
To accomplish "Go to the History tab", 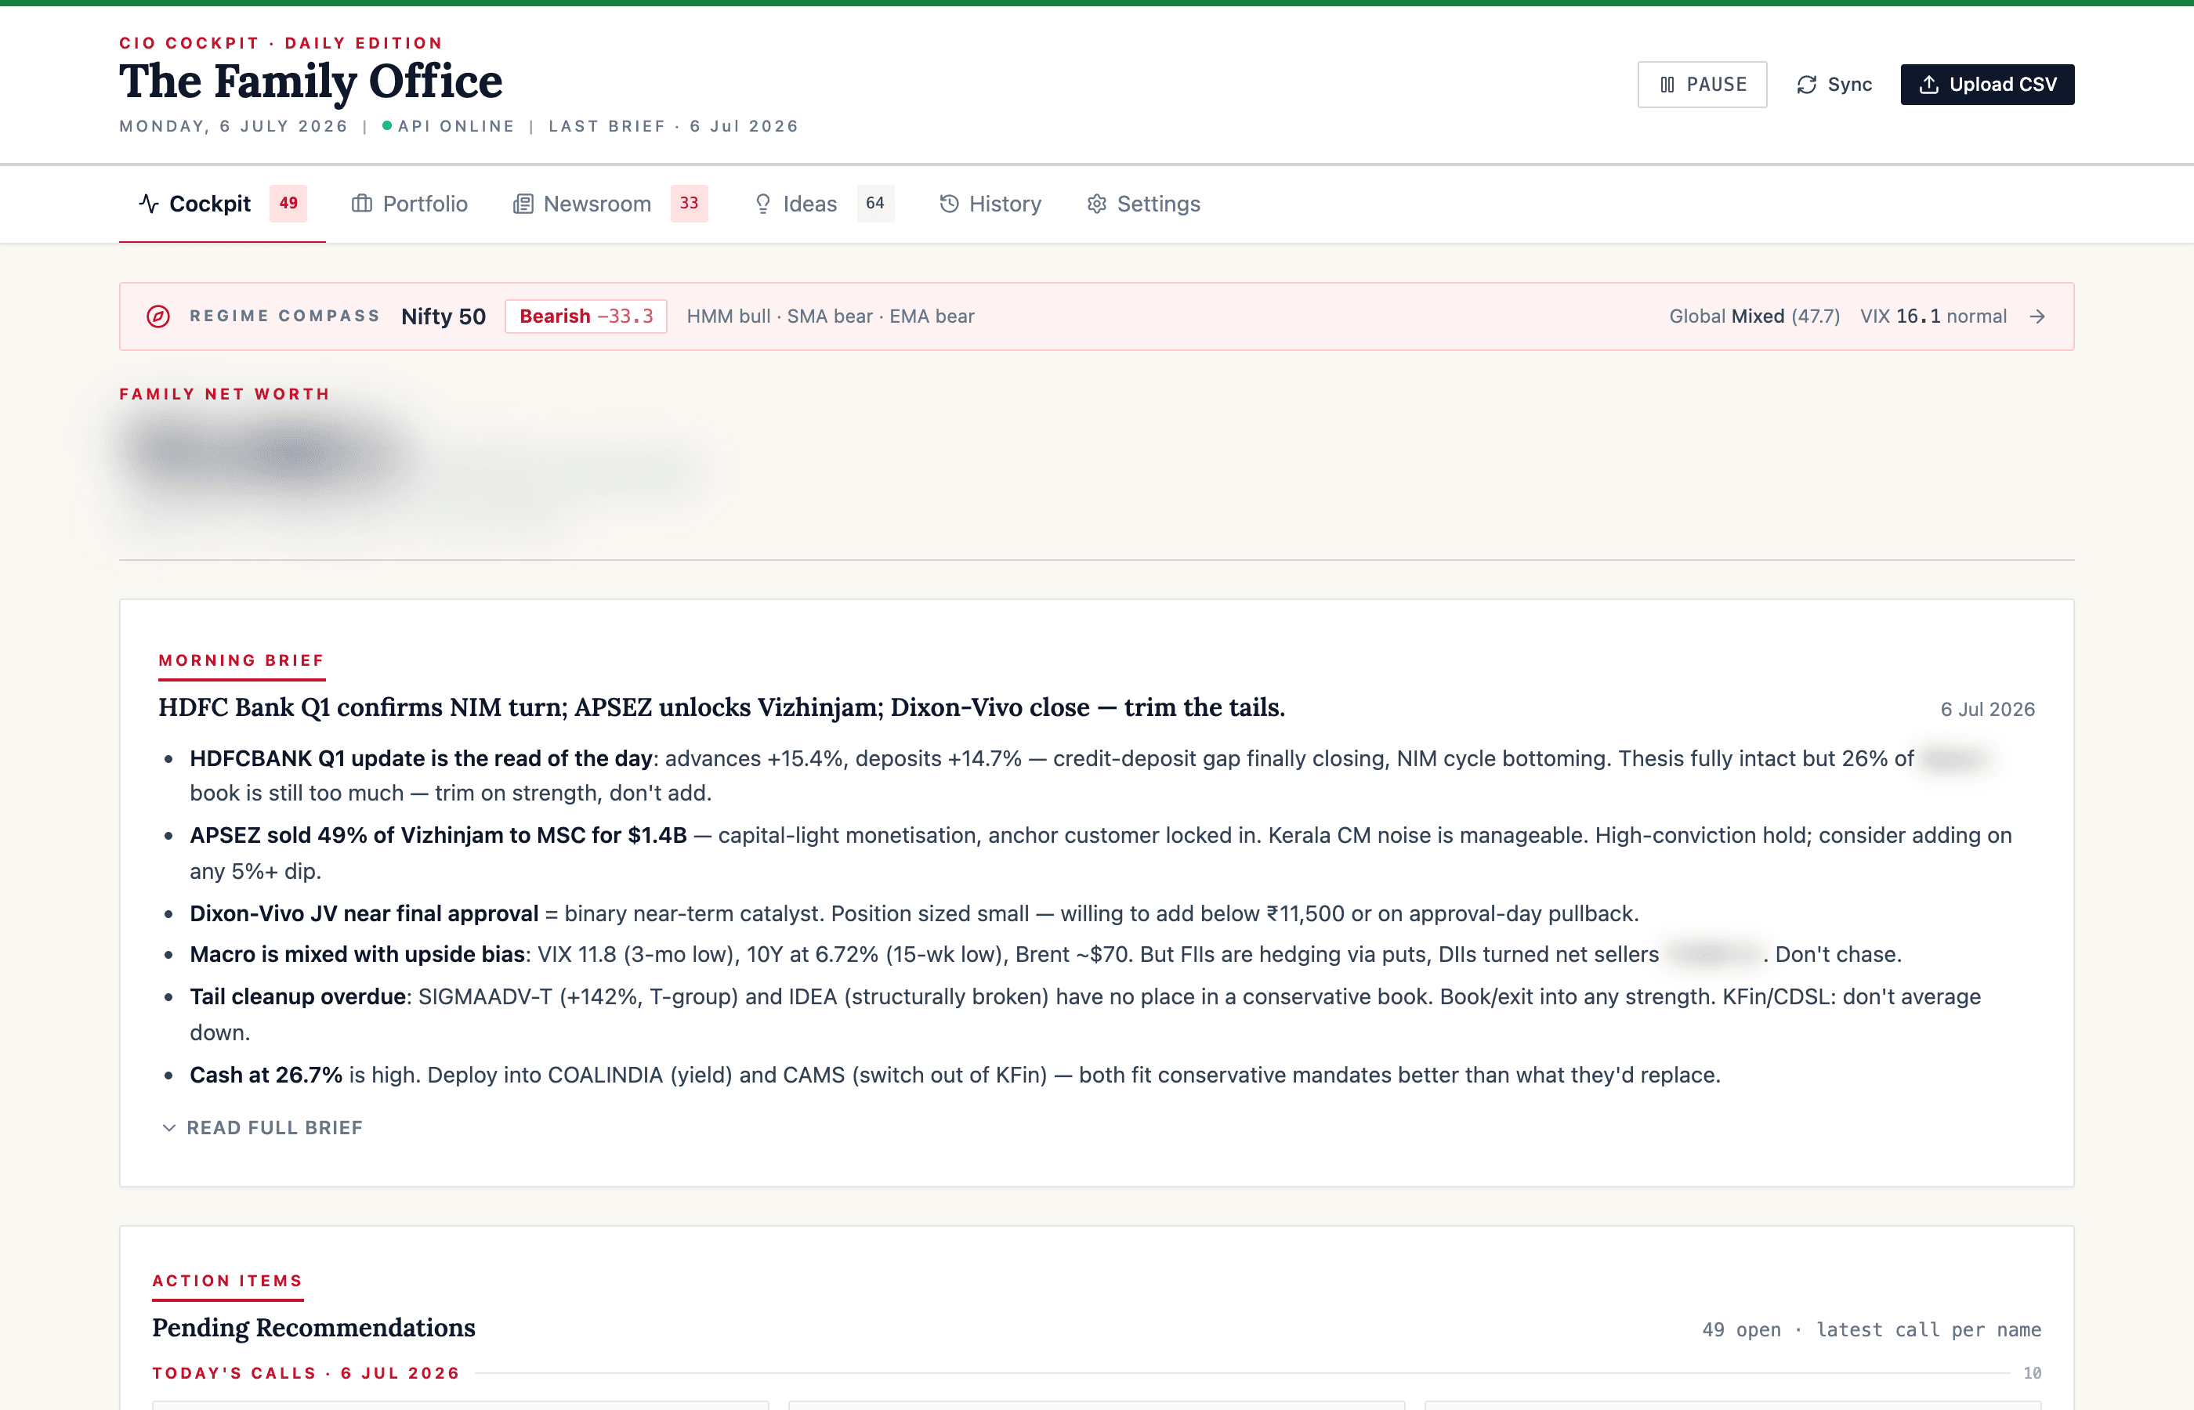I will point(990,203).
